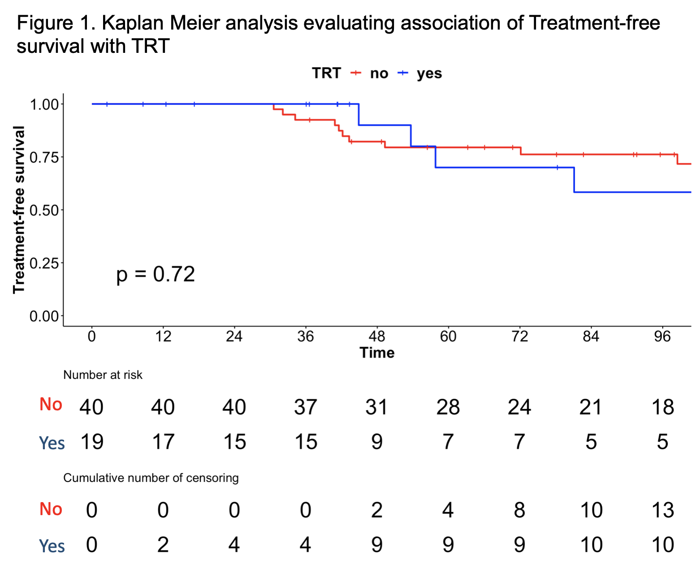Click the x-axis tick label 96
This screenshot has height=576, width=700.
[662, 336]
